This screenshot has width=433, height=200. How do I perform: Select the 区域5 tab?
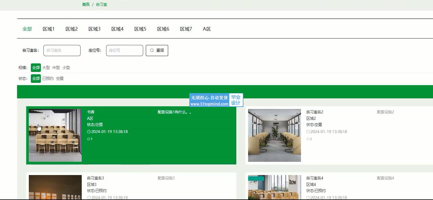(x=141, y=29)
